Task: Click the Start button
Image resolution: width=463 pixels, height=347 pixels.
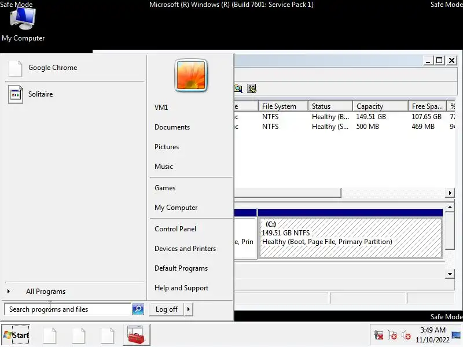Action: pyautogui.click(x=16, y=335)
